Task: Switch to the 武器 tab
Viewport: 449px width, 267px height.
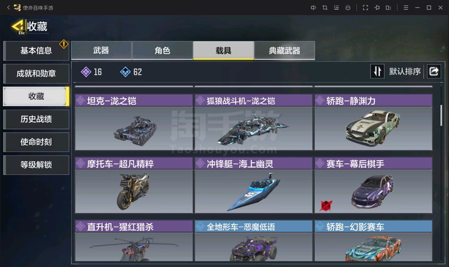Action: click(101, 51)
